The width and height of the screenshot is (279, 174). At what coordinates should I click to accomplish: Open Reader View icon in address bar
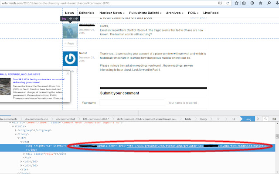(220, 3)
